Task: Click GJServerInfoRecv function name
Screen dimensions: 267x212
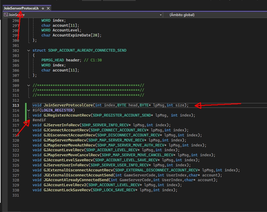Action: (62, 125)
